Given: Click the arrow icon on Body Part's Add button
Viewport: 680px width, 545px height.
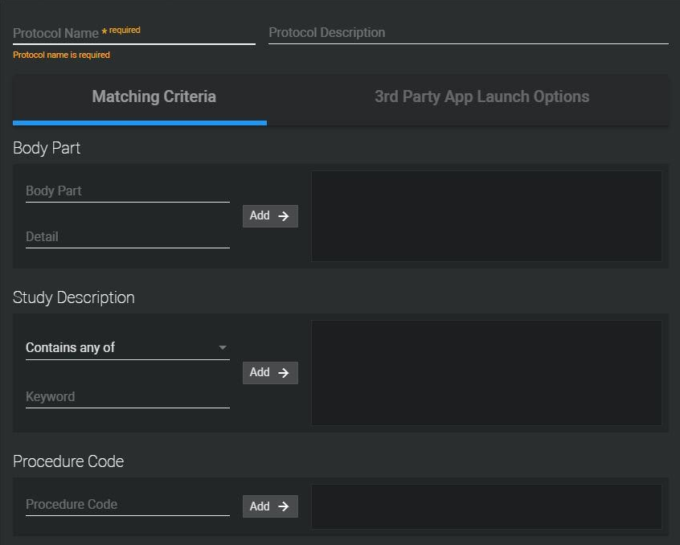Looking at the screenshot, I should 283,215.
